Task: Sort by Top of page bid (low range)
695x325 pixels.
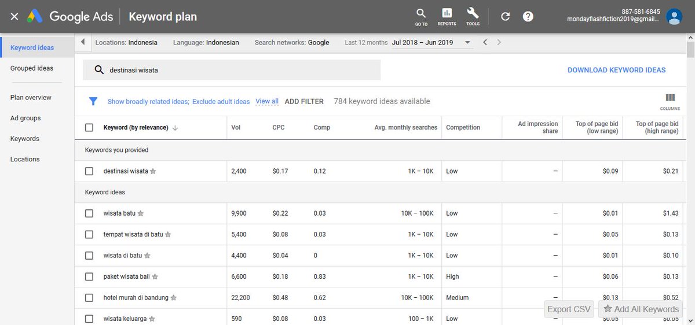Action: tap(597, 128)
